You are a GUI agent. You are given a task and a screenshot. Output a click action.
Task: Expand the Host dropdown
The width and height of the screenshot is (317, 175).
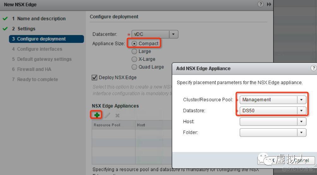tap(302, 121)
